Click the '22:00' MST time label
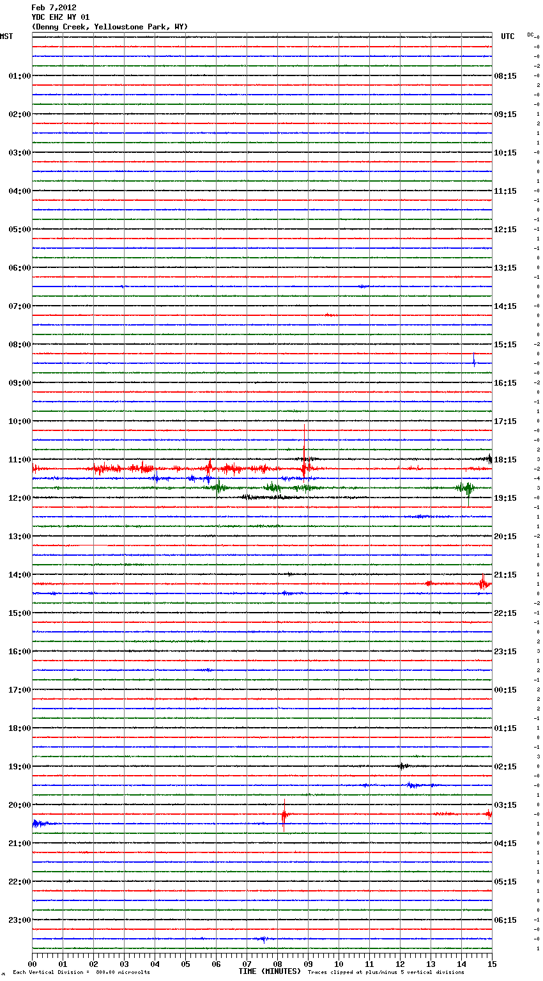This screenshot has width=543, height=981. click(x=19, y=881)
